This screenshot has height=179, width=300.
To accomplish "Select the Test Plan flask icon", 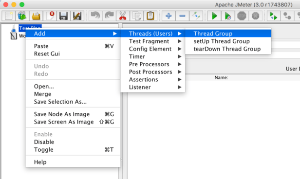I will (x=14, y=28).
